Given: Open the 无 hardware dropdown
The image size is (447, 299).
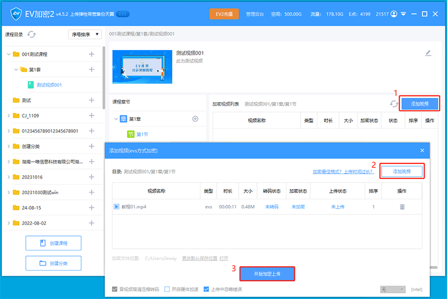Looking at the screenshot, I should [x=393, y=290].
